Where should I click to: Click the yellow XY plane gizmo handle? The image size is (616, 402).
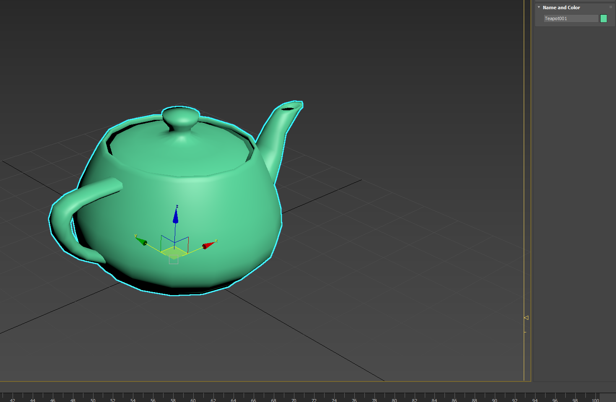(x=174, y=252)
